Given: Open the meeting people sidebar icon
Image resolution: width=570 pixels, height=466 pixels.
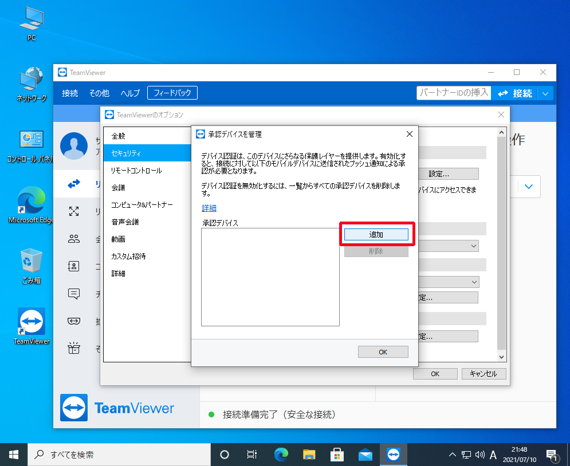Looking at the screenshot, I should pyautogui.click(x=74, y=239).
